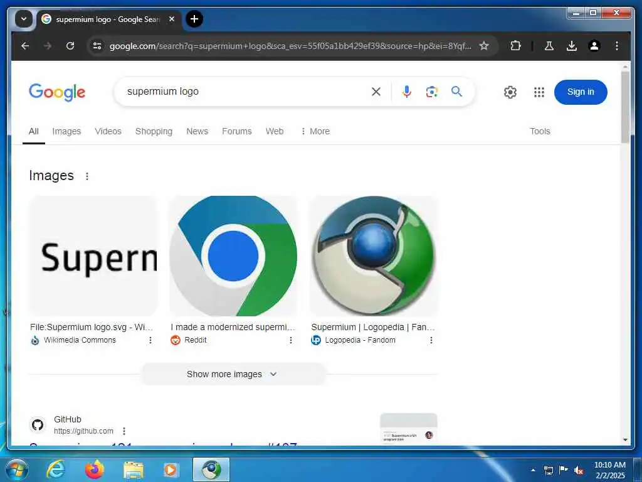Go to Google home via logo
This screenshot has width=642, height=482.
[x=57, y=92]
